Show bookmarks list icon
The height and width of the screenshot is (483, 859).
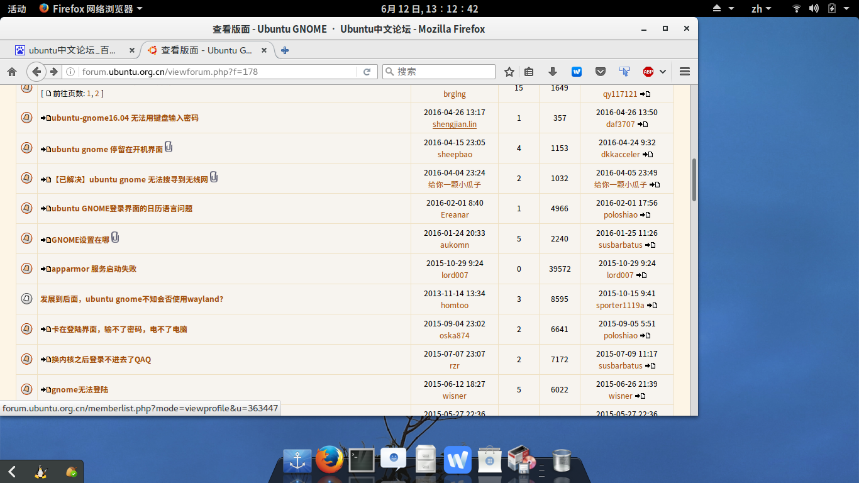[529, 72]
